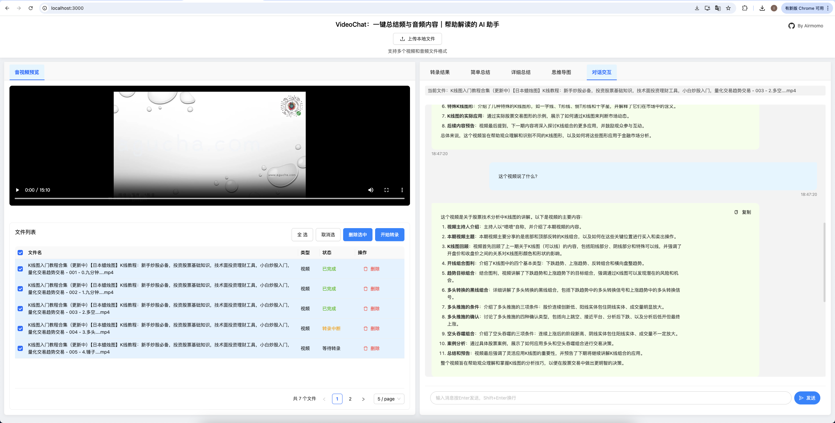The height and width of the screenshot is (423, 835).
Task: Uncheck the header select-all checkbox
Action: [20, 253]
